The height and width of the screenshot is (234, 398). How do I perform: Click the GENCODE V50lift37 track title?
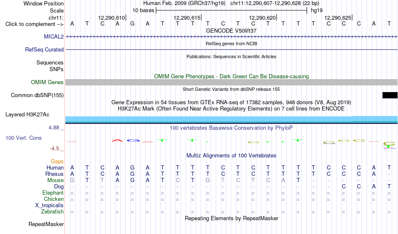point(231,31)
